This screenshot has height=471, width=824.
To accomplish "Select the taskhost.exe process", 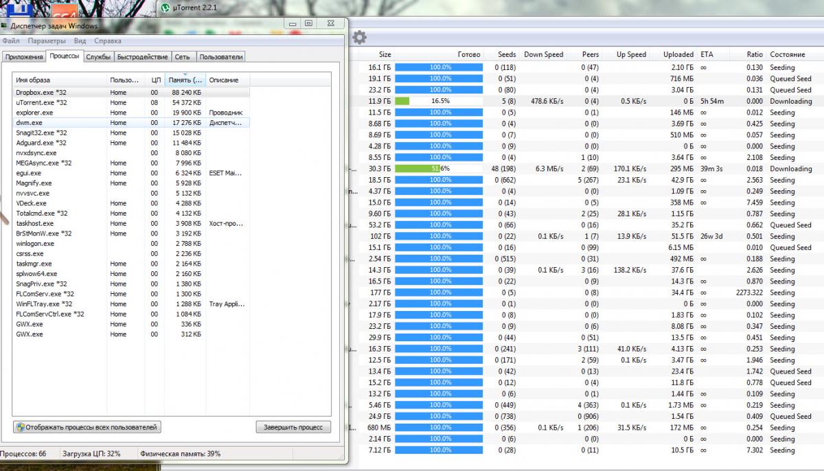I will click(x=131, y=223).
